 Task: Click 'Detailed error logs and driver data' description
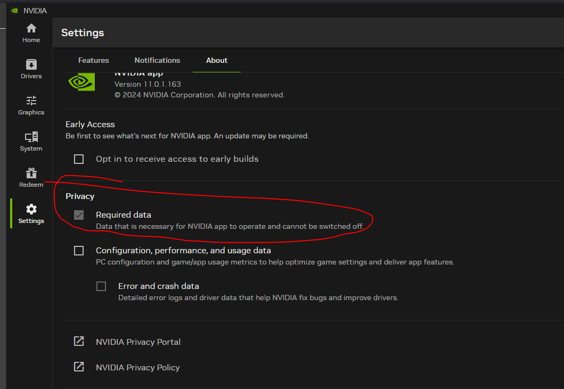[x=258, y=297]
